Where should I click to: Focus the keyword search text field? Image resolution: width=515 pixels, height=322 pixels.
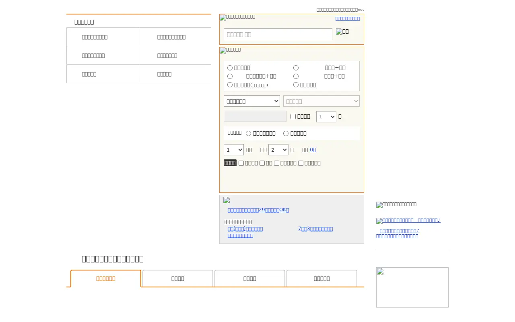(278, 34)
